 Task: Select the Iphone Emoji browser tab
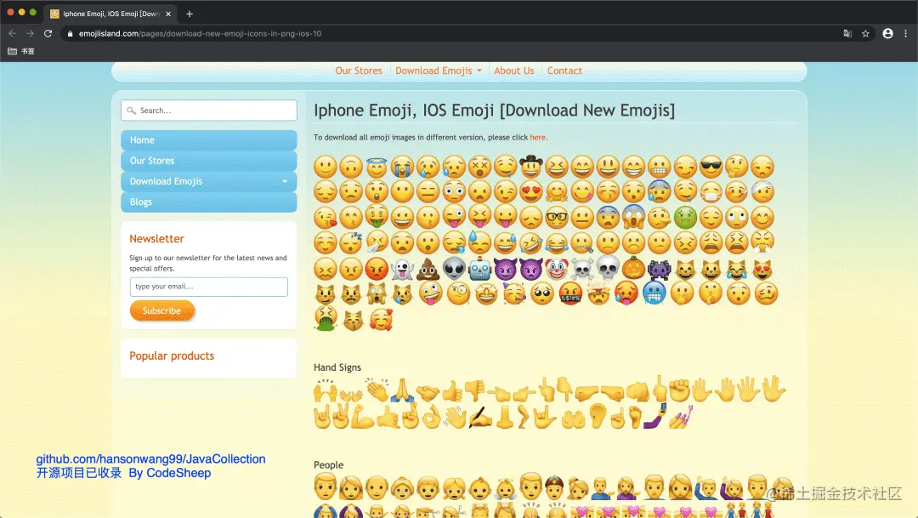110,14
